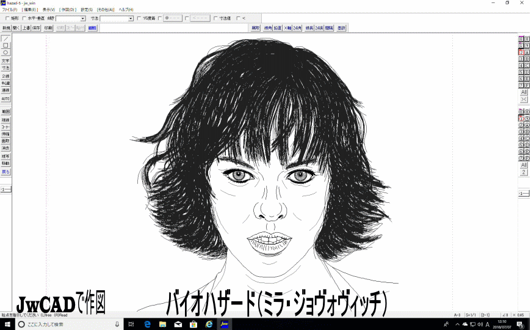The height and width of the screenshot is (330, 531).
Task: Open File Explorer from the taskbar
Action: pyautogui.click(x=162, y=324)
